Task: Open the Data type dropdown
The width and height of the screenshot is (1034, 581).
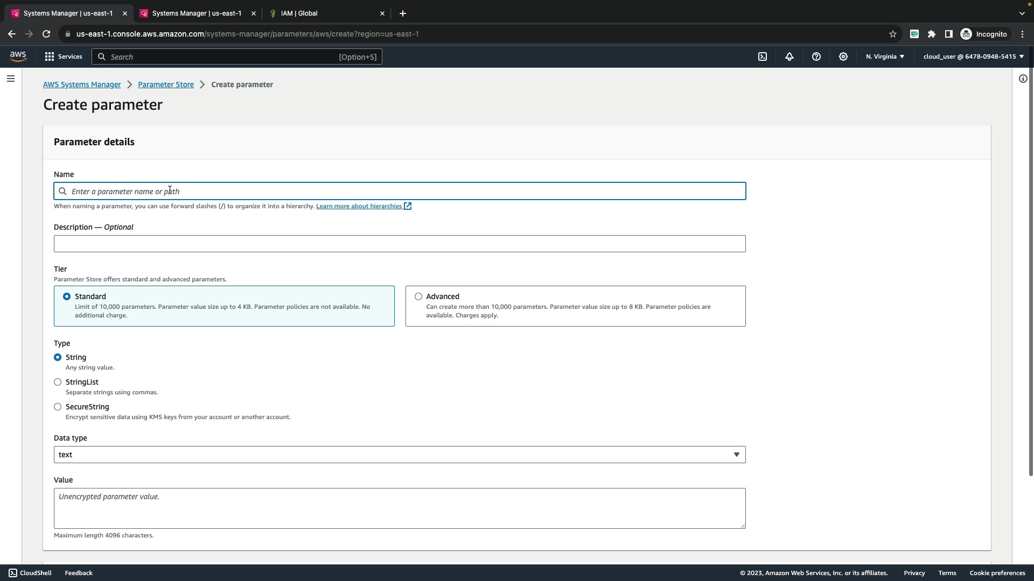Action: pos(400,455)
